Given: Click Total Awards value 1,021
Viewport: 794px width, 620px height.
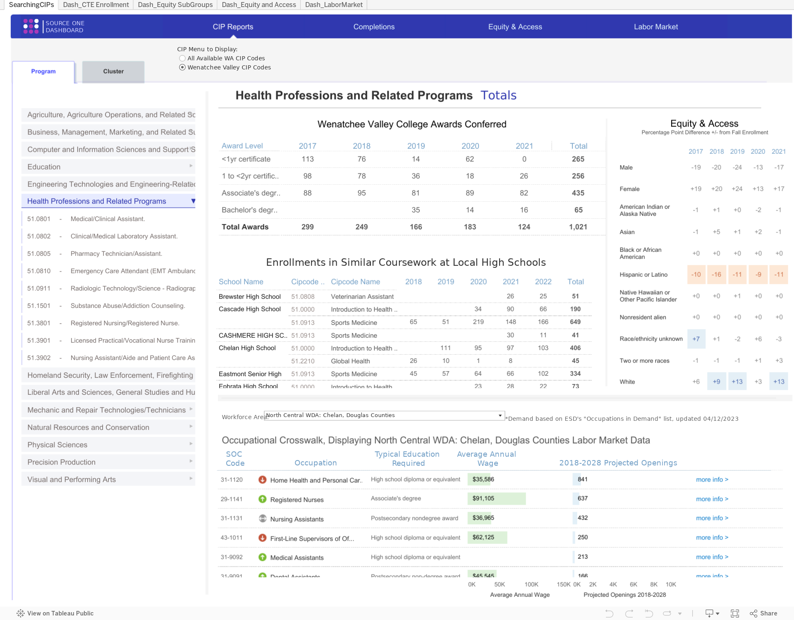Looking at the screenshot, I should (x=578, y=227).
